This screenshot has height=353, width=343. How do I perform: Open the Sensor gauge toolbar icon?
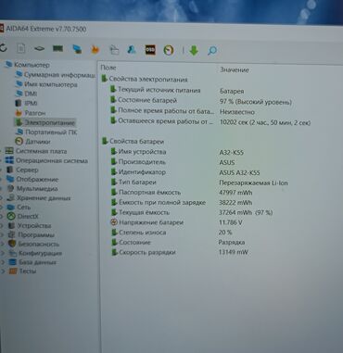169,50
